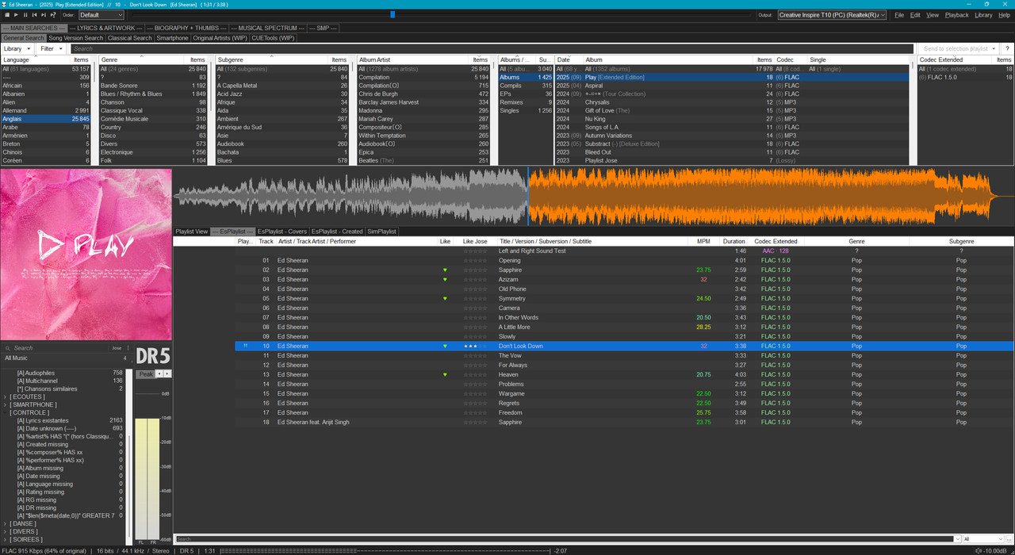The height and width of the screenshot is (555, 1015).
Task: Open the Edit menu
Action: (x=915, y=15)
